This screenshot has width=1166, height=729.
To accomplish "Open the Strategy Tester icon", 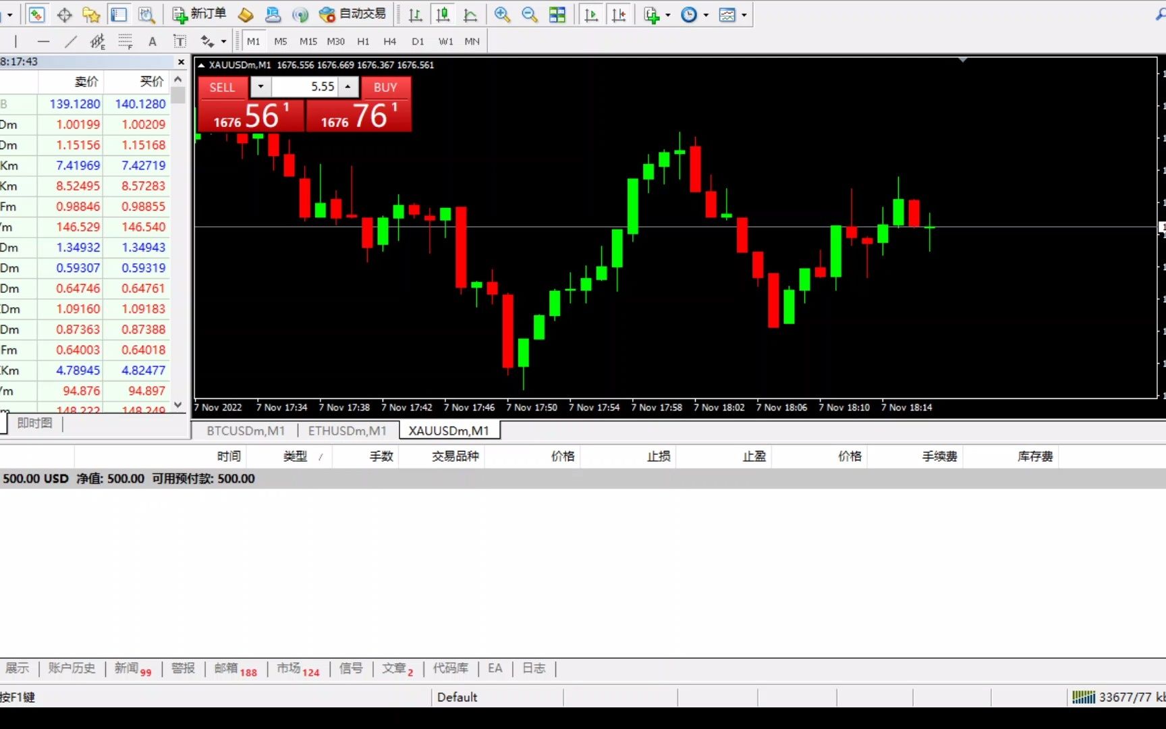I will click(146, 14).
